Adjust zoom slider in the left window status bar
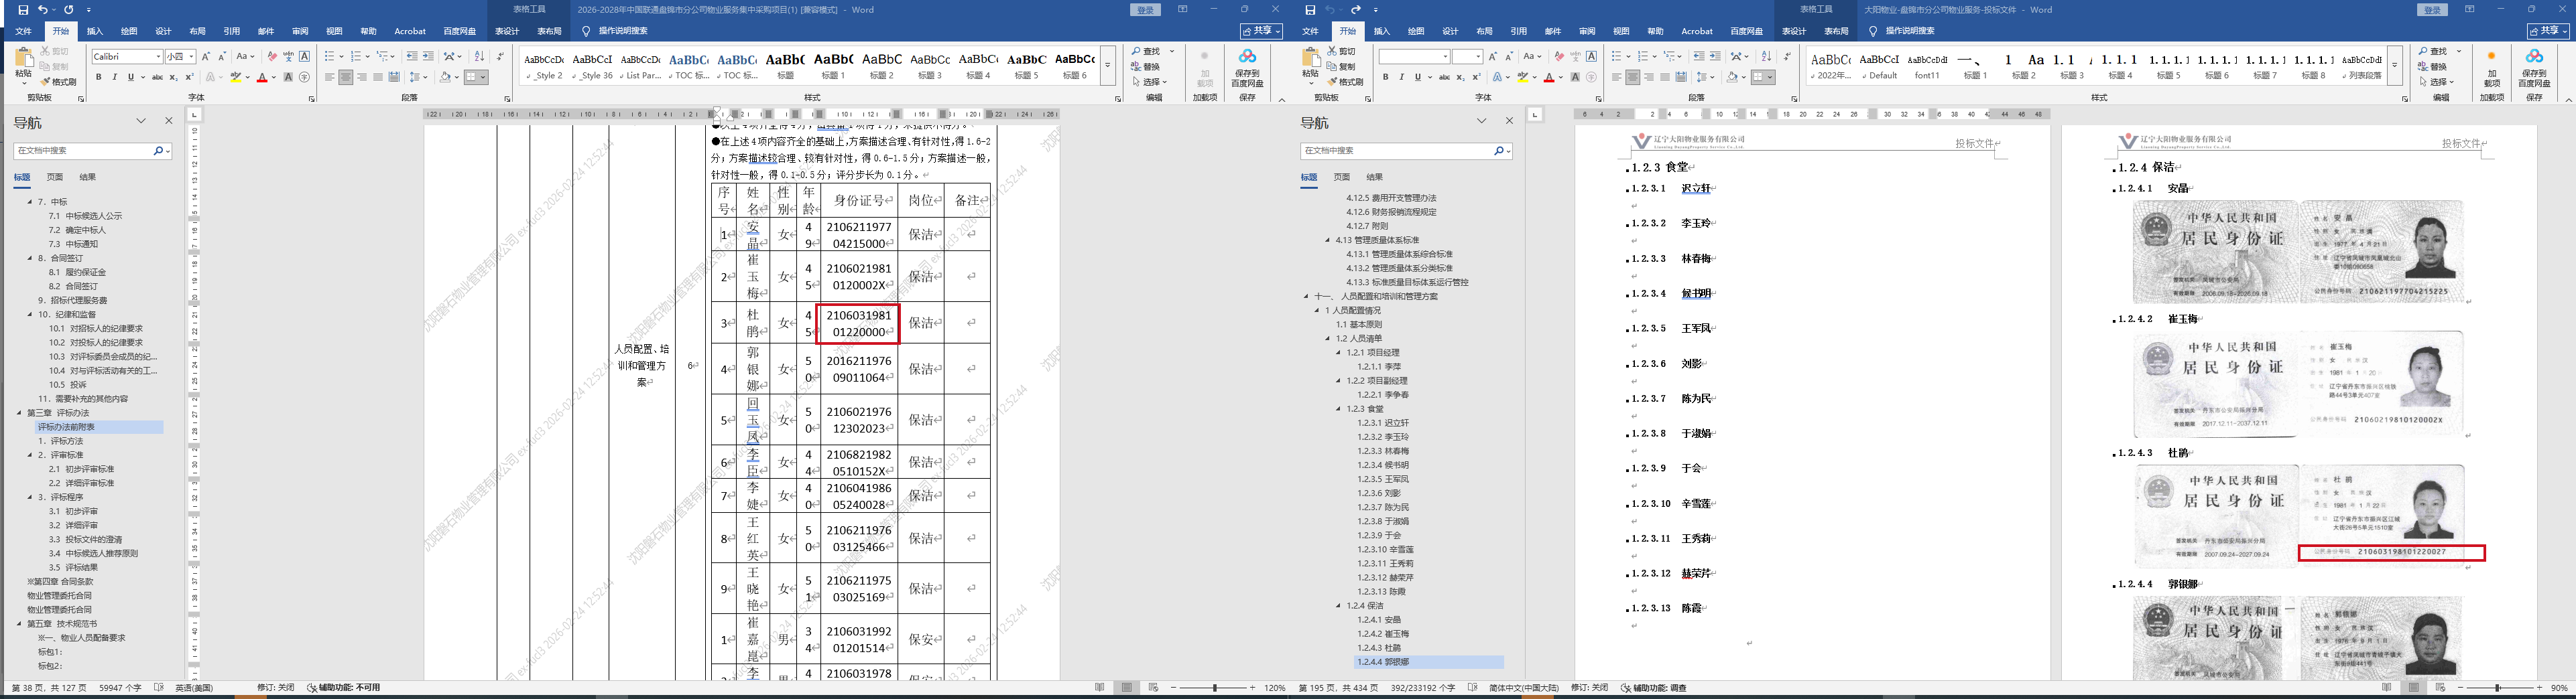 coord(1215,688)
